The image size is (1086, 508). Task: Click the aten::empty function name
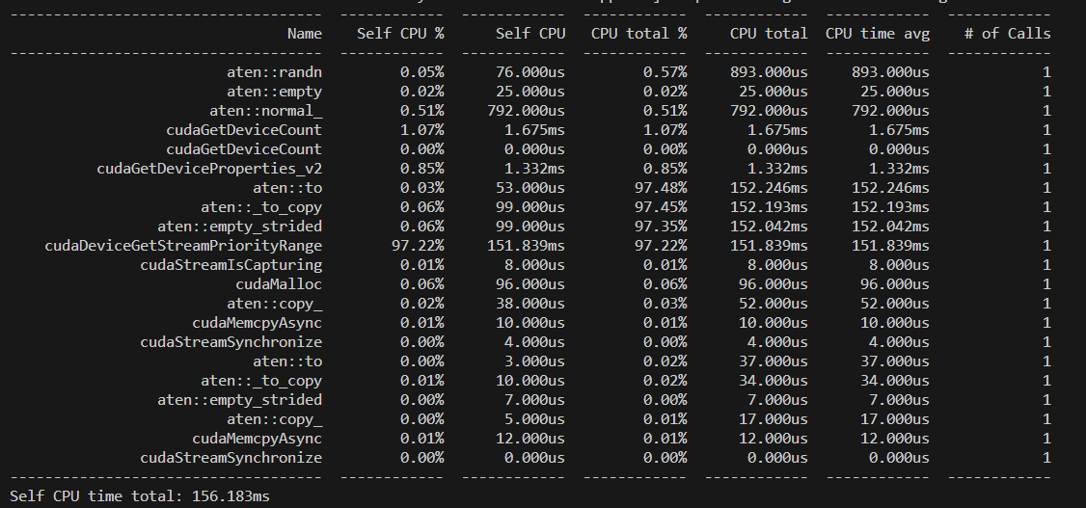pyautogui.click(x=274, y=91)
